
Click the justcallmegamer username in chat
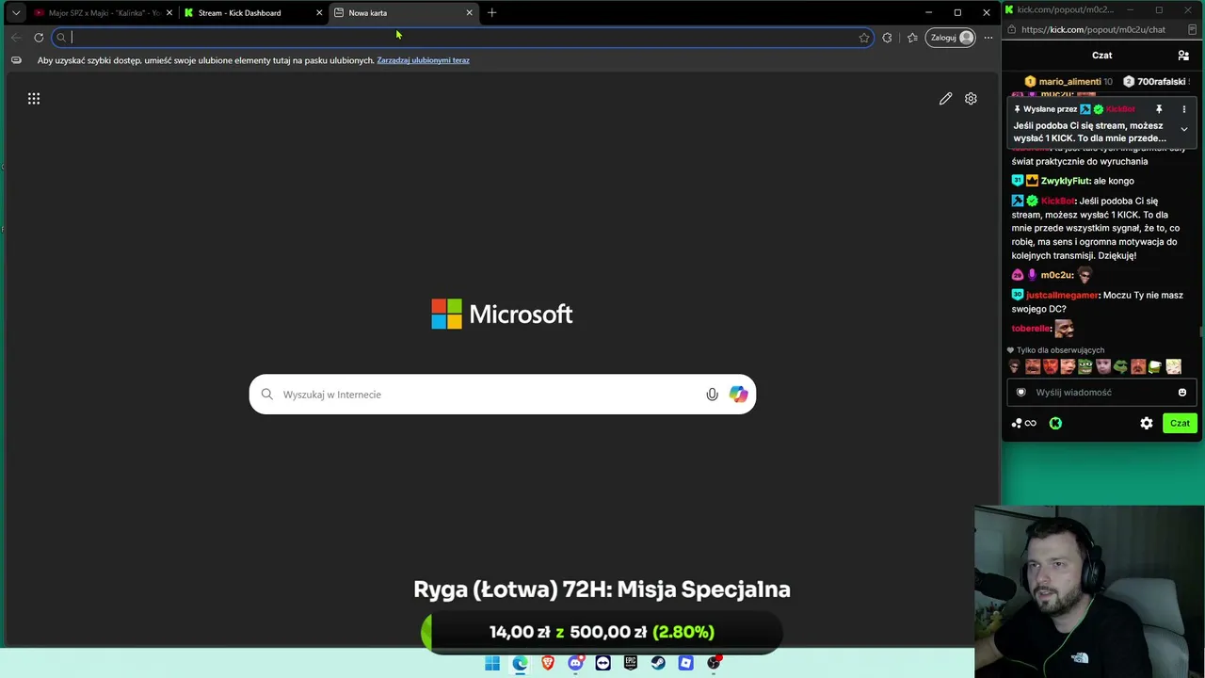pos(1062,296)
